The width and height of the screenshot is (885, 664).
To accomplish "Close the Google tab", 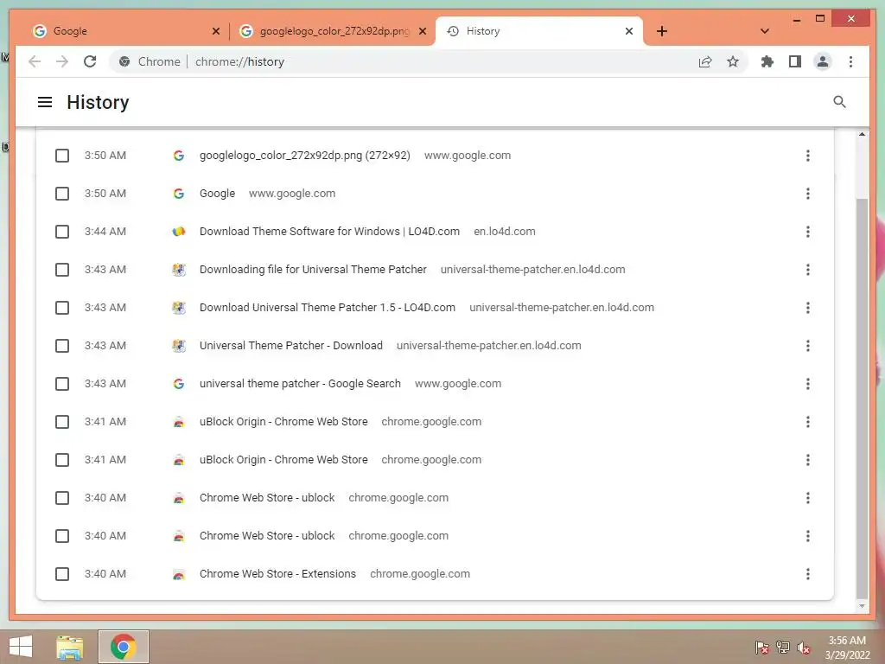I will pos(215,31).
